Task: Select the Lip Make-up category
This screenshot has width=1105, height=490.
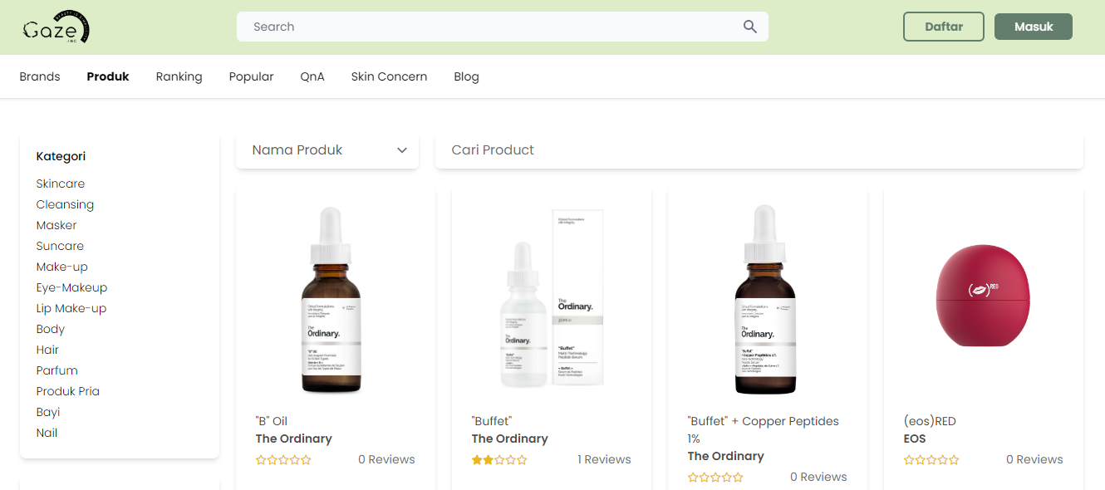Action: point(71,308)
